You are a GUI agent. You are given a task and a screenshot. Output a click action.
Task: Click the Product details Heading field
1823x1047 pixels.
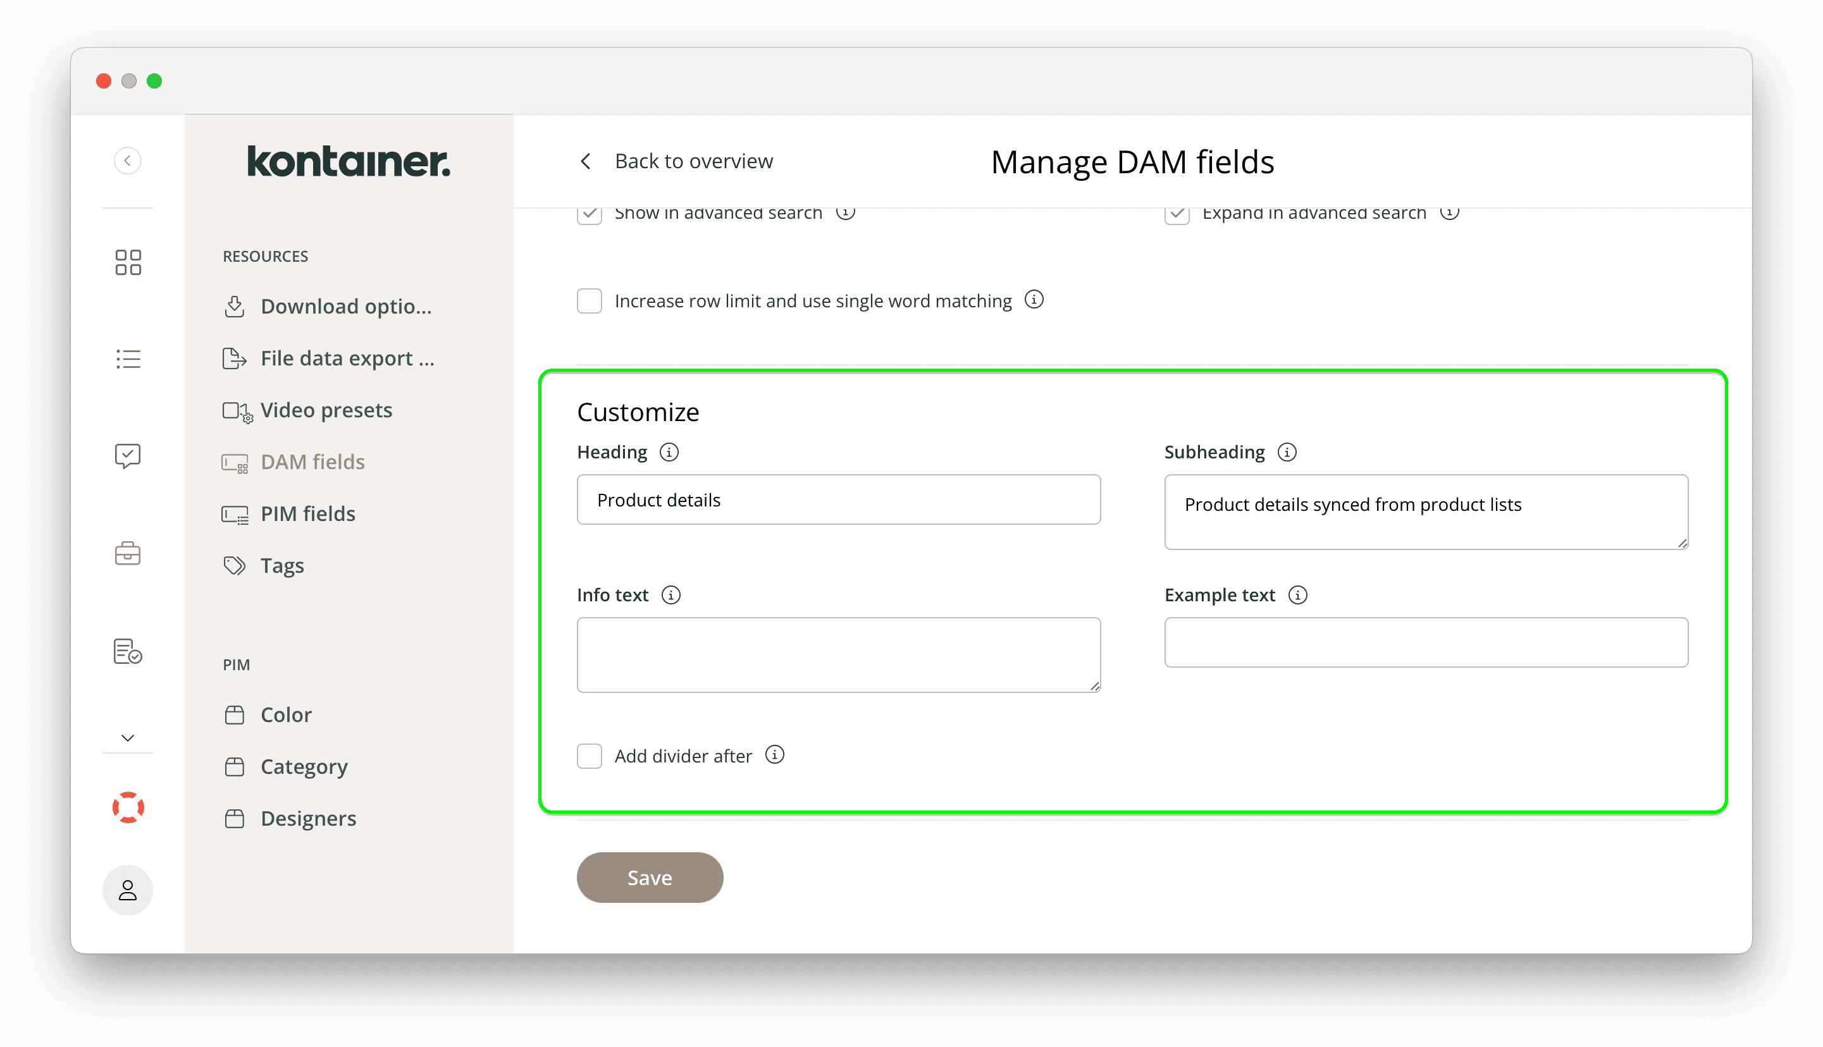point(837,500)
